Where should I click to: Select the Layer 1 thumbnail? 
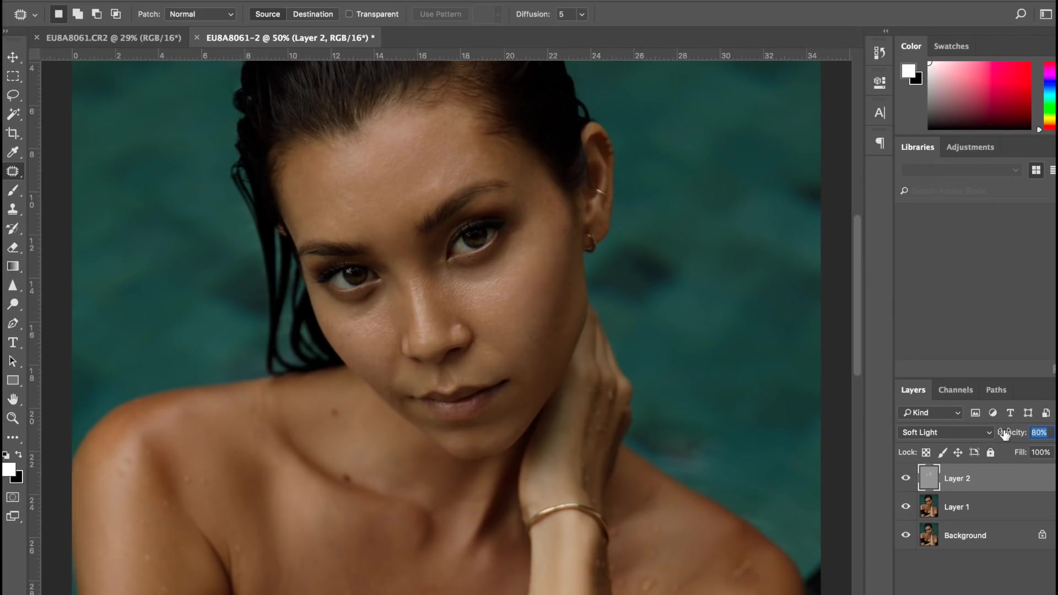coord(929,506)
